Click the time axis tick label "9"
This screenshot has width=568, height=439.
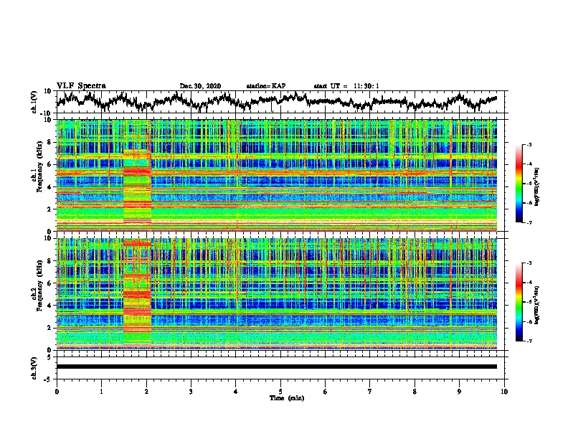click(459, 392)
